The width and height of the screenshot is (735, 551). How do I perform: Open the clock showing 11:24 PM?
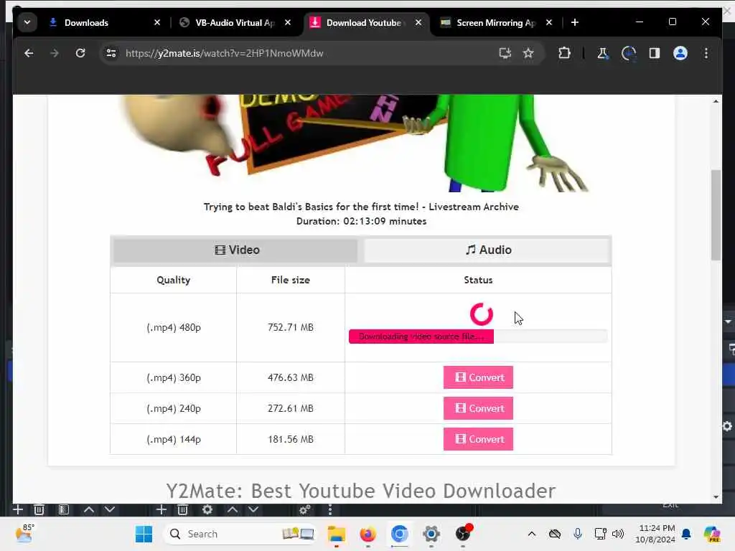coord(655,534)
